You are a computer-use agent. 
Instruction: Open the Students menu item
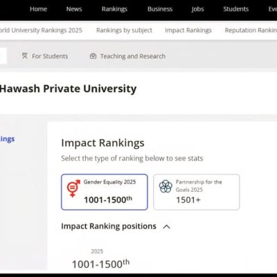[236, 9]
